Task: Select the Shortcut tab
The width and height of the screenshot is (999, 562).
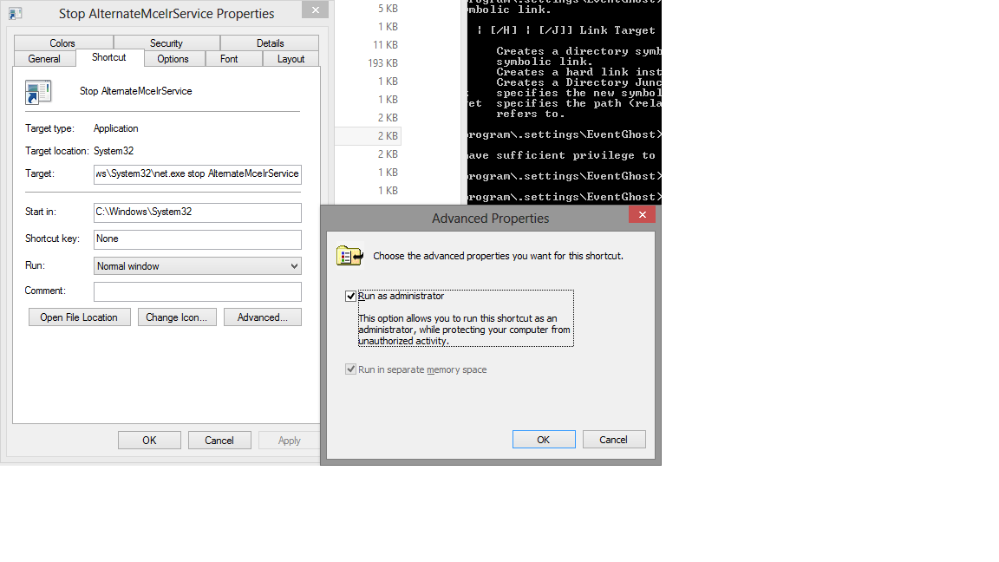Action: (109, 57)
